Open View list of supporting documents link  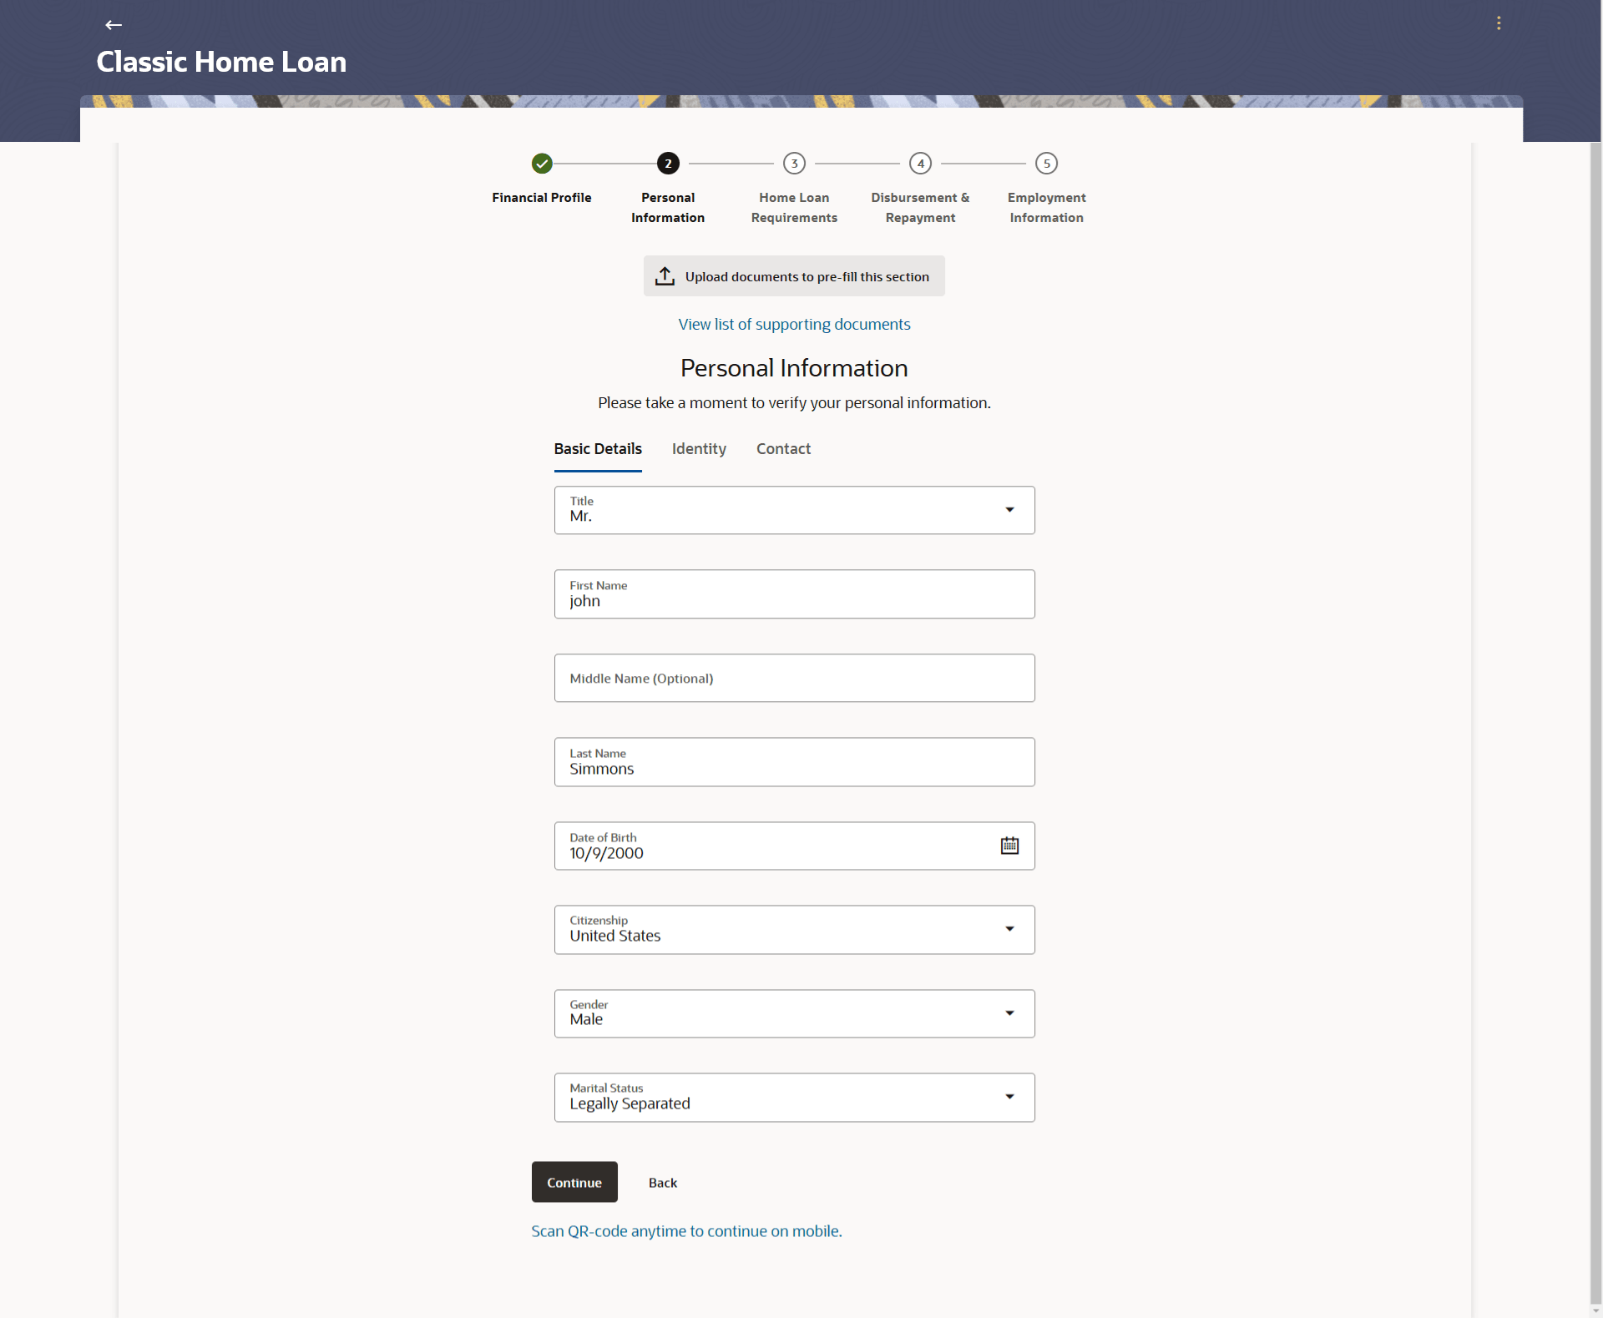pyautogui.click(x=794, y=325)
